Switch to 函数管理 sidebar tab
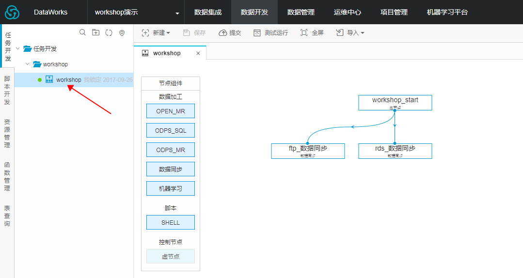 click(x=7, y=176)
